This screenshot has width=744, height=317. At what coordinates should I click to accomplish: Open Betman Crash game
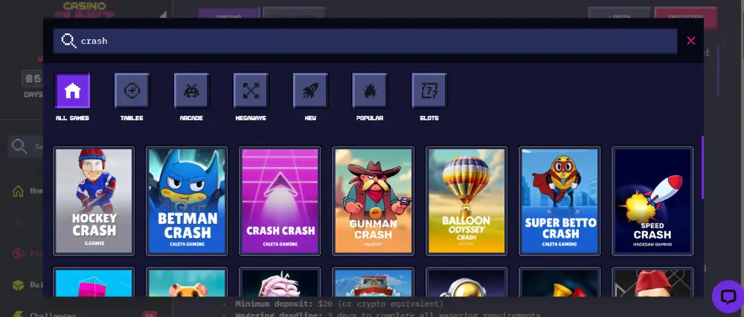(x=187, y=201)
